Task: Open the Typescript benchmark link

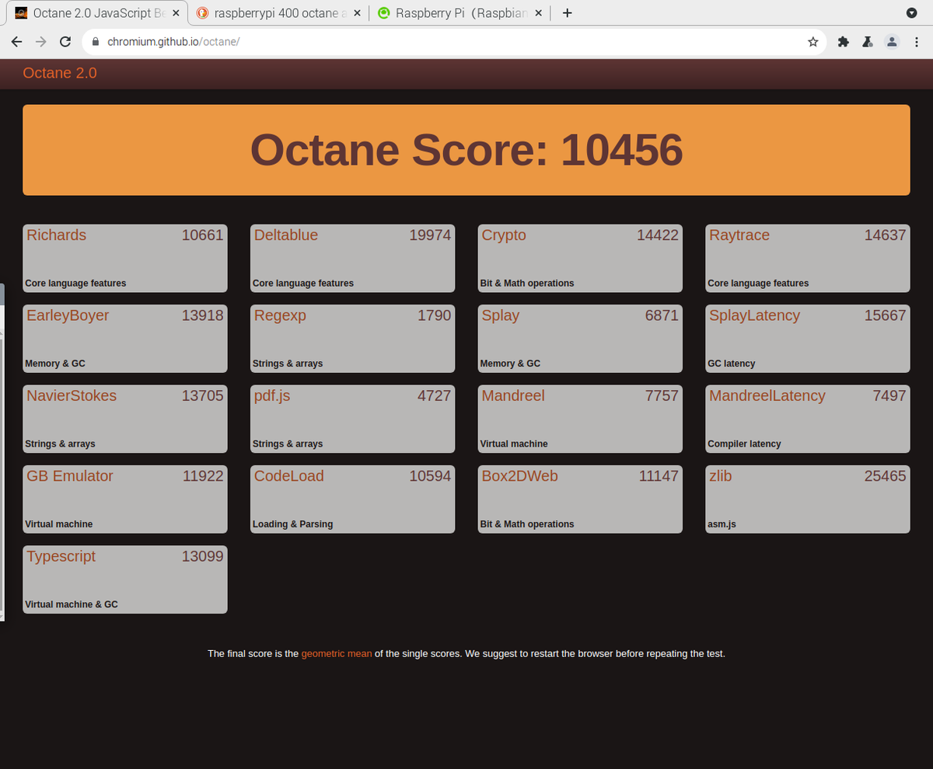Action: 61,556
